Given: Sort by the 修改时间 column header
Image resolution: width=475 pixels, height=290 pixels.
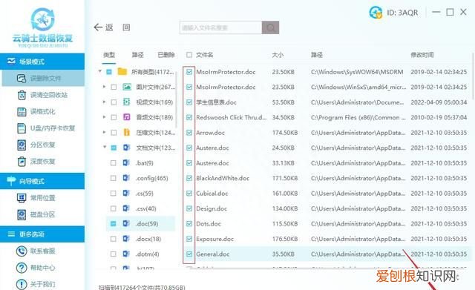Looking at the screenshot, I should coord(422,55).
